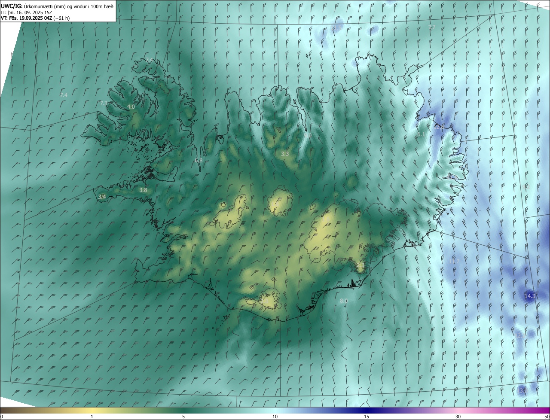The height and width of the screenshot is (420, 550).
Task: Click the 6.1 value in northeast Iceland
Action: click(x=421, y=134)
